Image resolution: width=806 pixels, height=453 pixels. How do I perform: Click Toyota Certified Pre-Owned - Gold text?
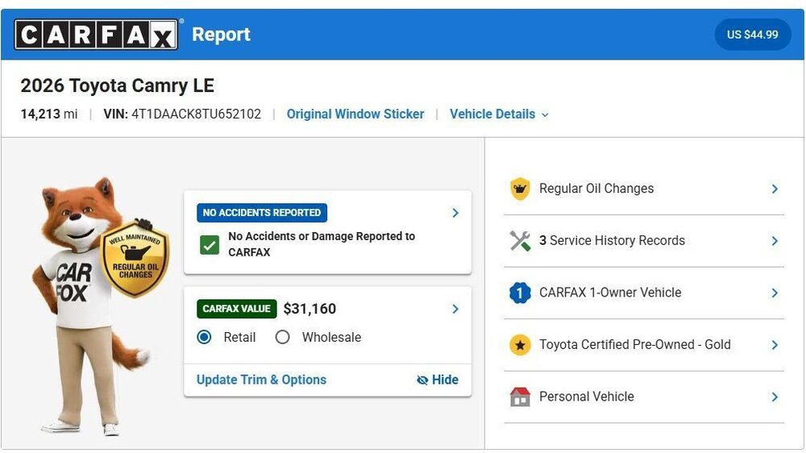[x=635, y=344]
